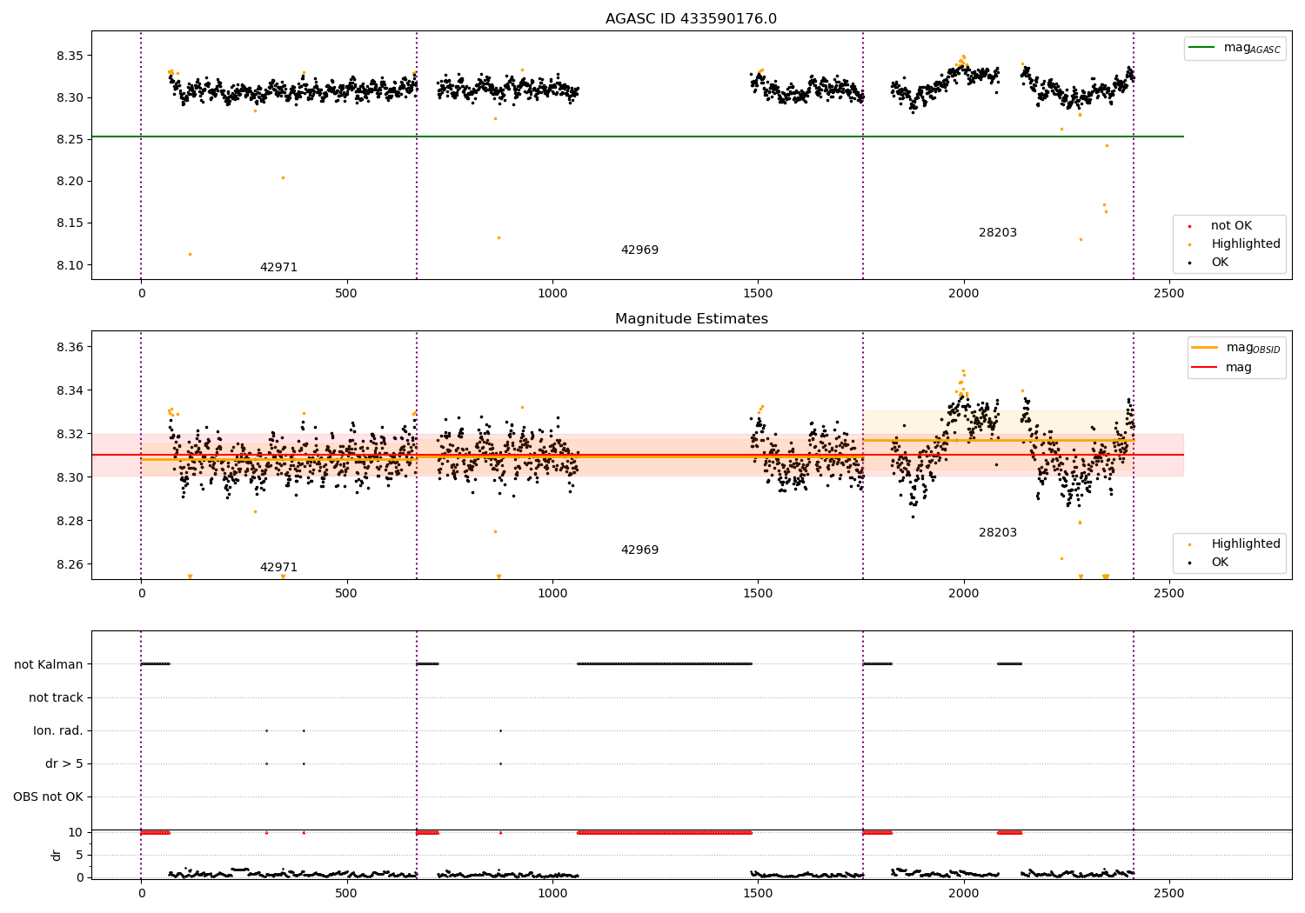Click obsid label 42969 in the Magnitude Estimates plot
The height and width of the screenshot is (913, 1305).
[x=639, y=550]
